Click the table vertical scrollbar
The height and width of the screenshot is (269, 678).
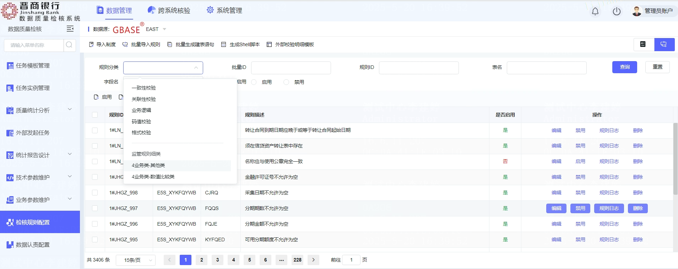click(x=676, y=158)
